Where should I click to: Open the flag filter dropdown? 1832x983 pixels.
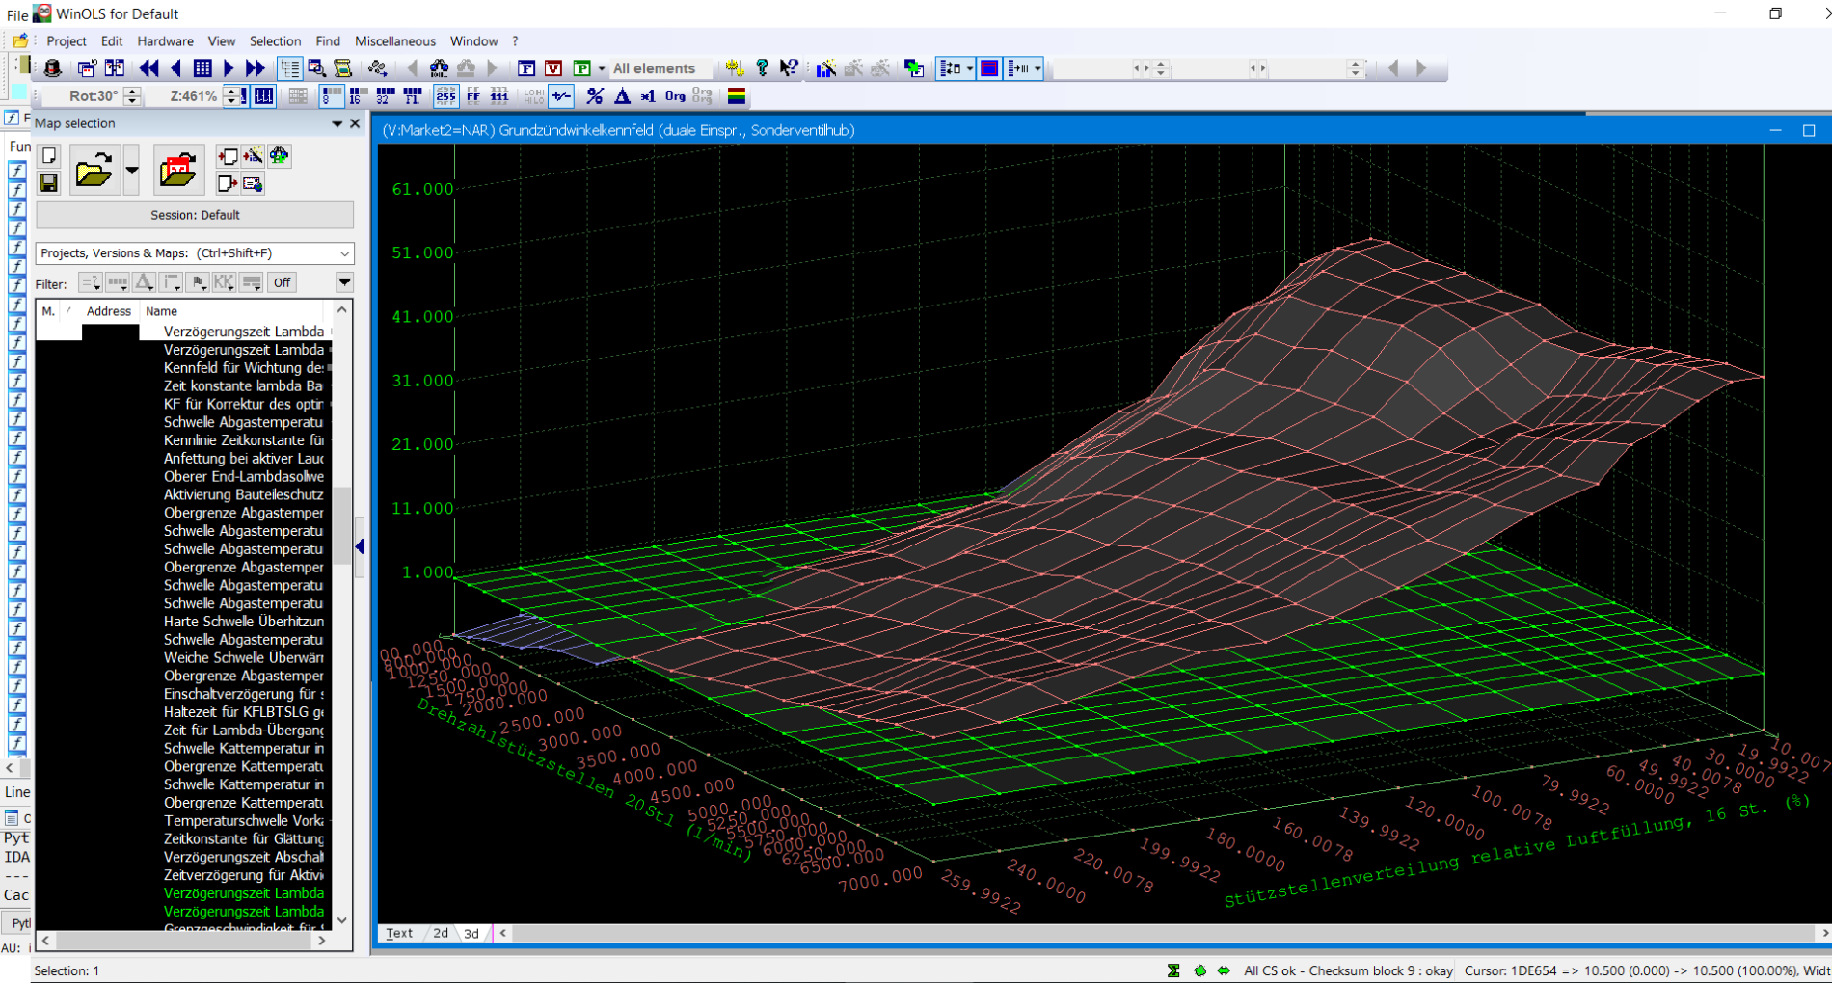coord(198,282)
